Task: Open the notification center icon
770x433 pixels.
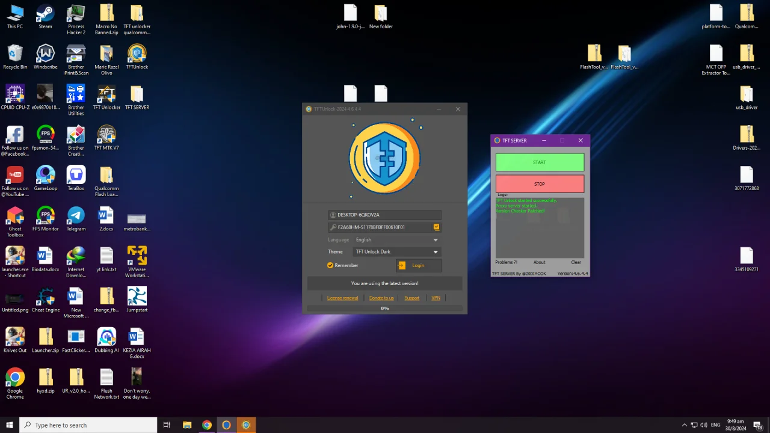Action: tap(757, 425)
